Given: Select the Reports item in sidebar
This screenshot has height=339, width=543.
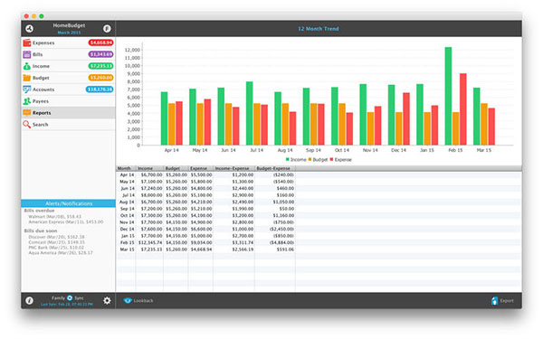Looking at the screenshot, I should pos(68,113).
